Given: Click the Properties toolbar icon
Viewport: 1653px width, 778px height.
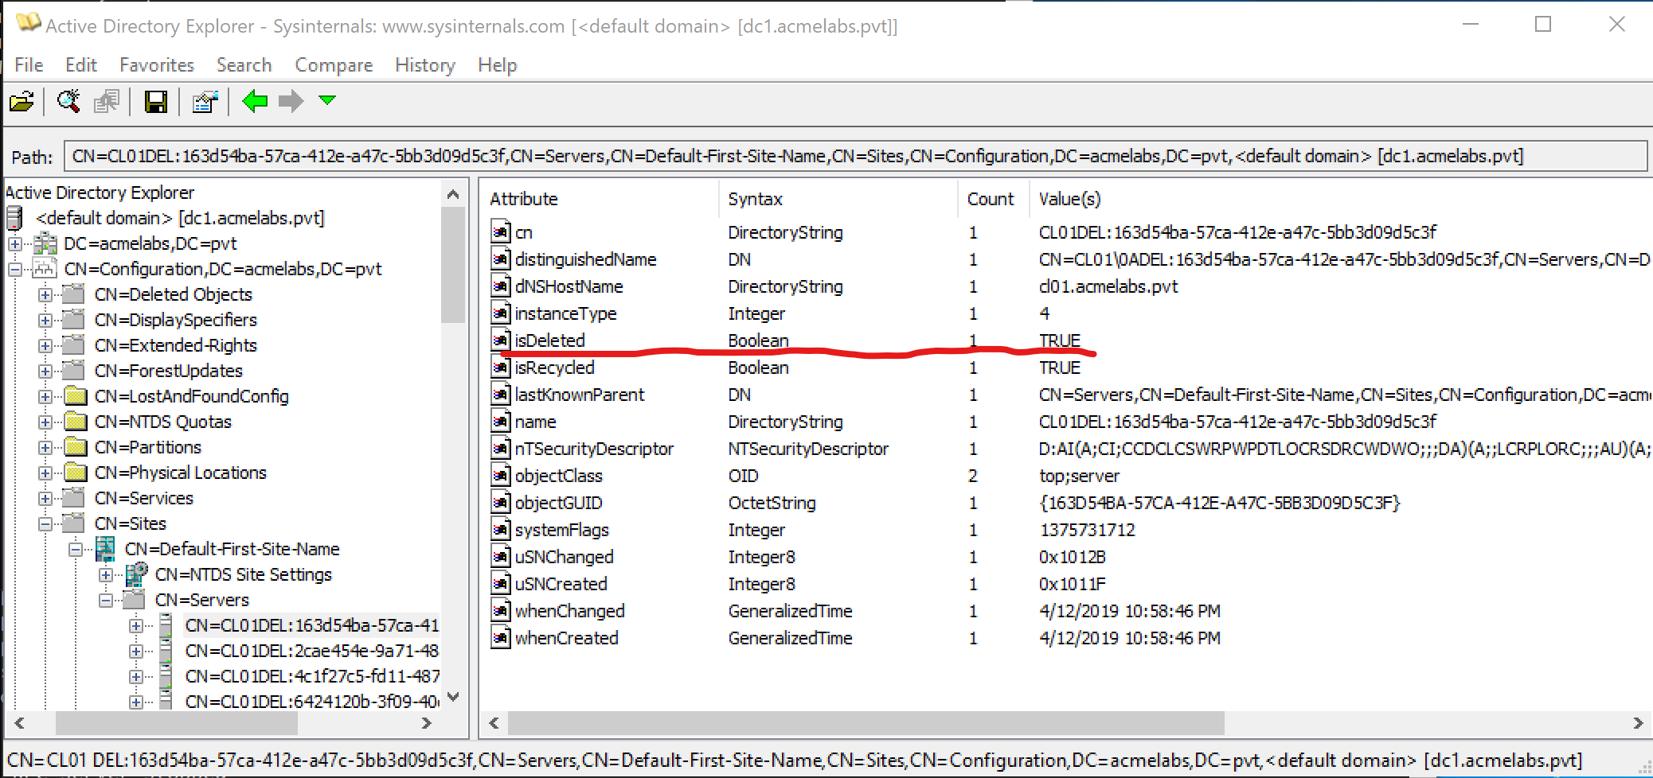Looking at the screenshot, I should click(x=205, y=102).
